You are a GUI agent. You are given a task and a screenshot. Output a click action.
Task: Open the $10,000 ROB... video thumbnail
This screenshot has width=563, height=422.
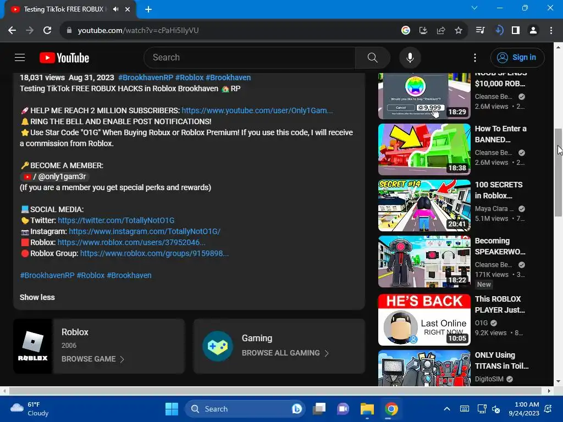click(424, 96)
